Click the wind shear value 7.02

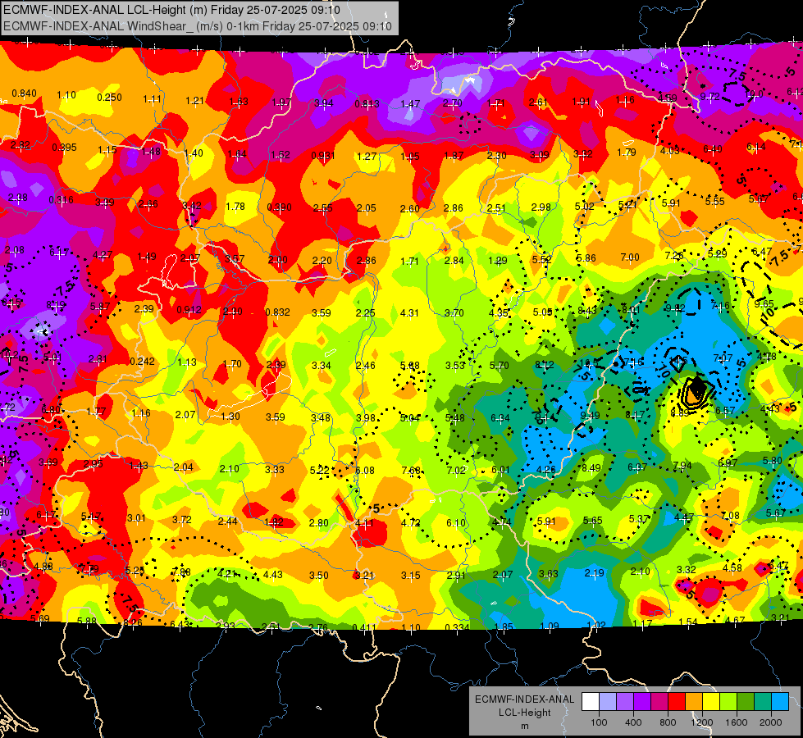tap(456, 470)
